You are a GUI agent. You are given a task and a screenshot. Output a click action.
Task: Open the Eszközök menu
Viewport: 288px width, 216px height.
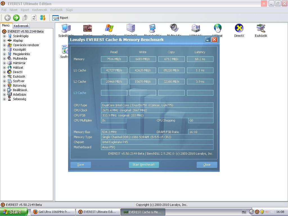[x=57, y=10]
